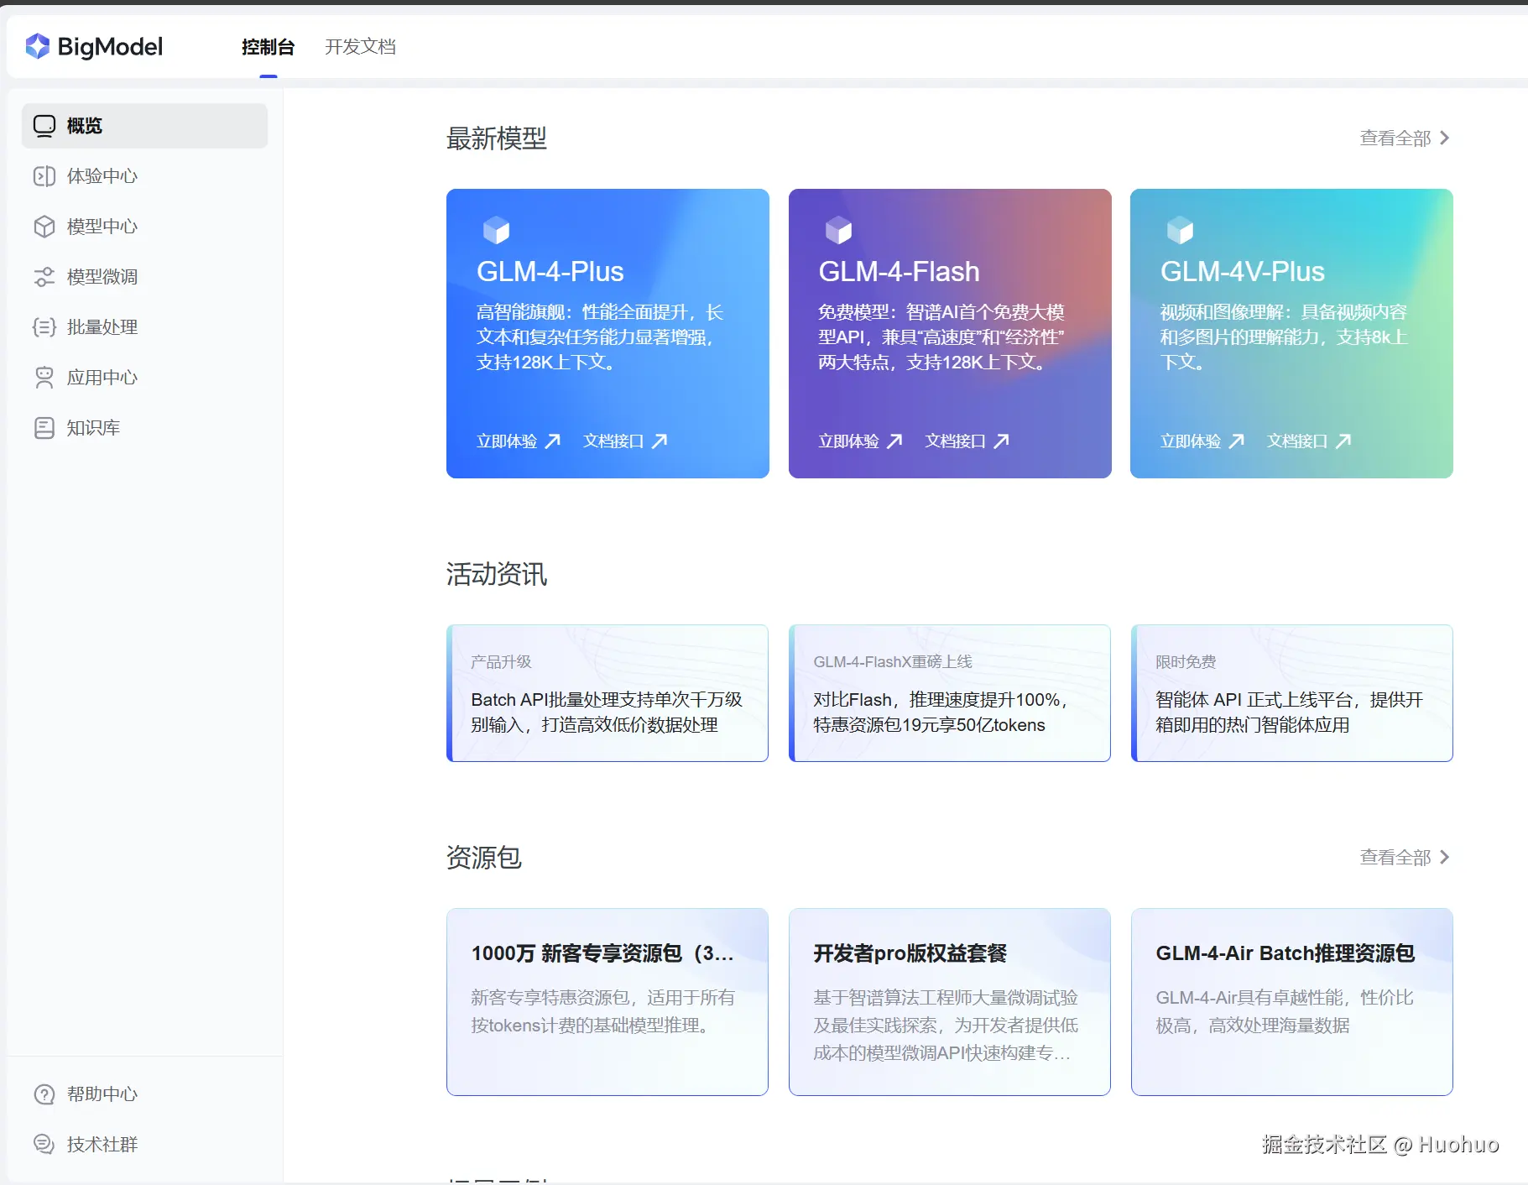Click the 模型中心 cube icon
This screenshot has height=1185, width=1528.
(x=44, y=227)
